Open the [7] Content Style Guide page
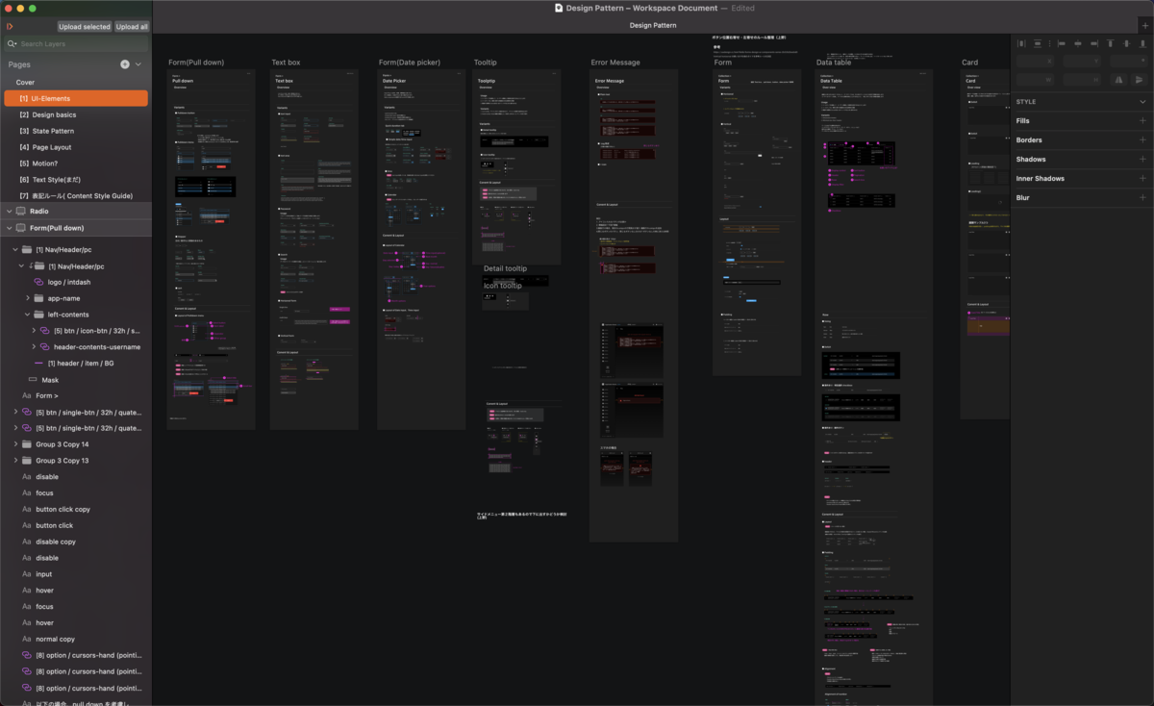The height and width of the screenshot is (706, 1154). pos(76,195)
